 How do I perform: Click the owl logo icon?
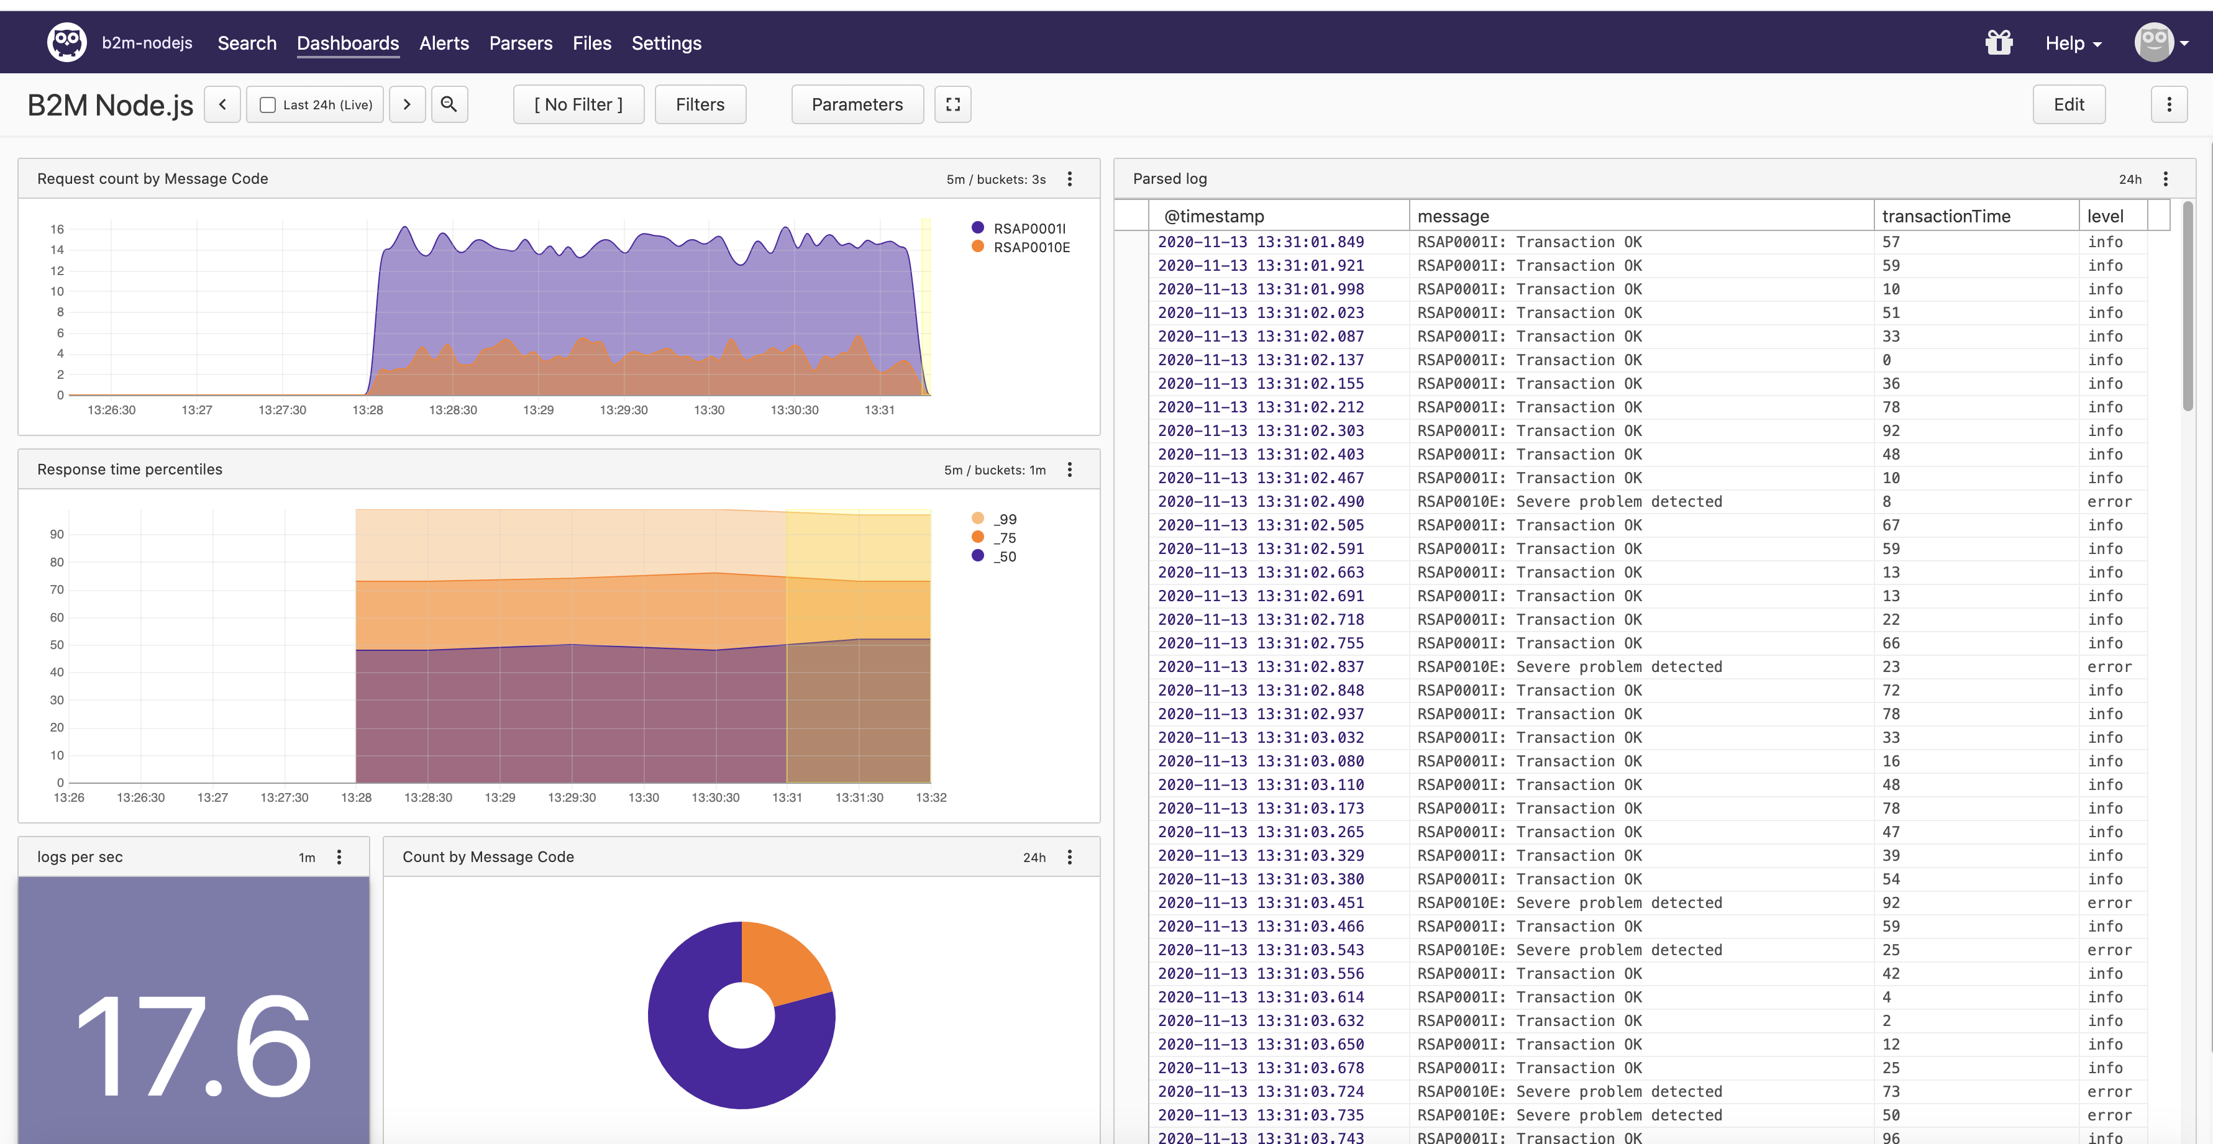66,42
